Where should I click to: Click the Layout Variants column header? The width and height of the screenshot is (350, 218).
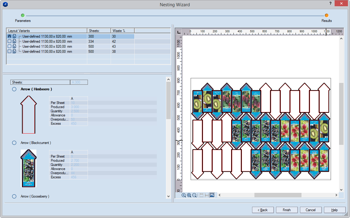click(x=47, y=31)
